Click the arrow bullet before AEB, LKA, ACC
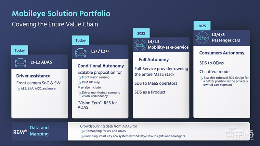 click(x=19, y=88)
